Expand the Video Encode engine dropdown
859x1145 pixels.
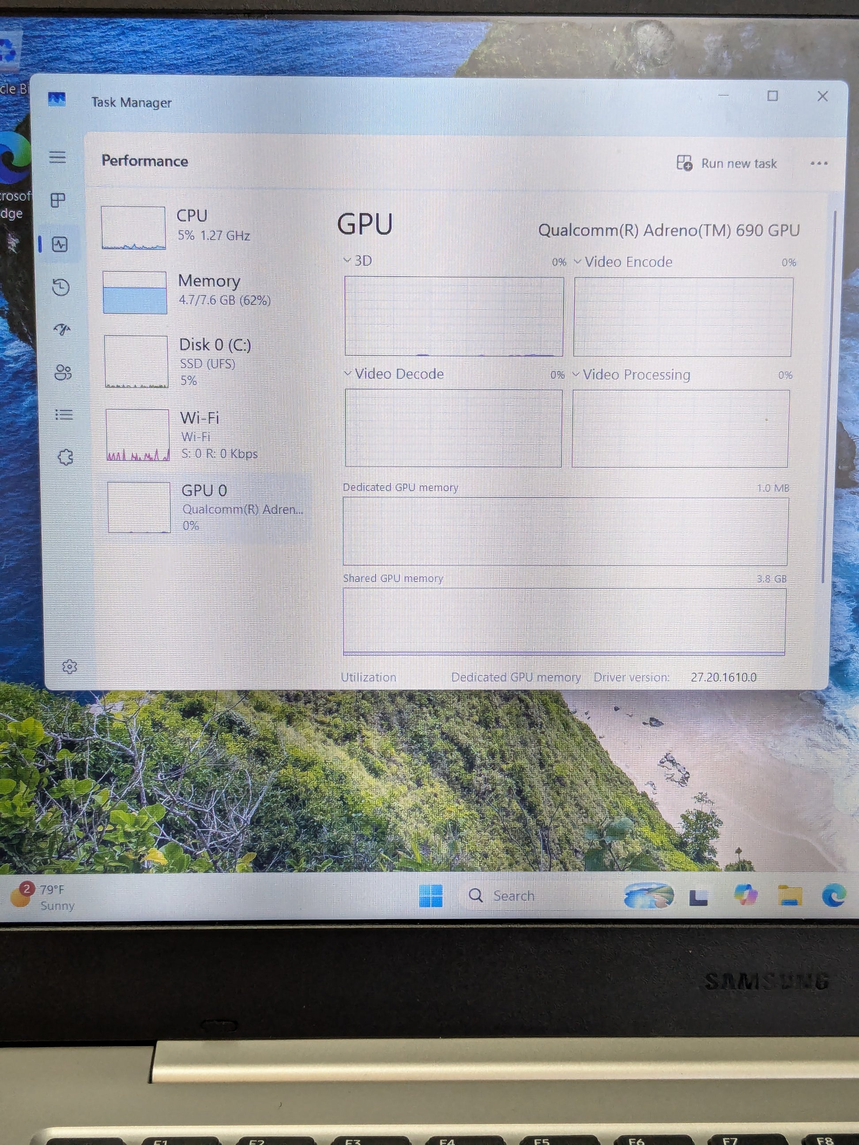(623, 262)
